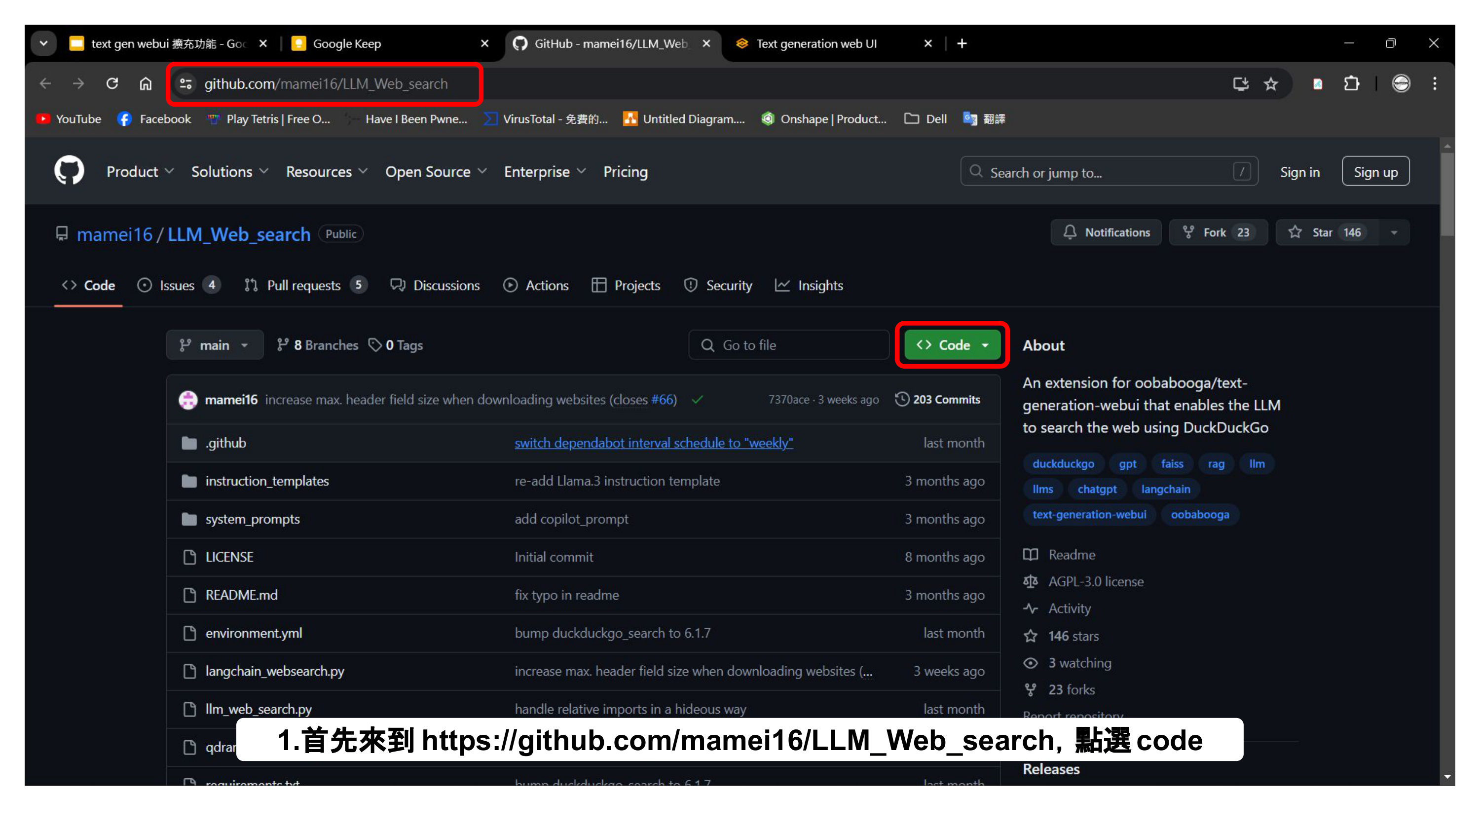1480x833 pixels.
Task: Open the LICENSE file
Action: click(x=229, y=557)
